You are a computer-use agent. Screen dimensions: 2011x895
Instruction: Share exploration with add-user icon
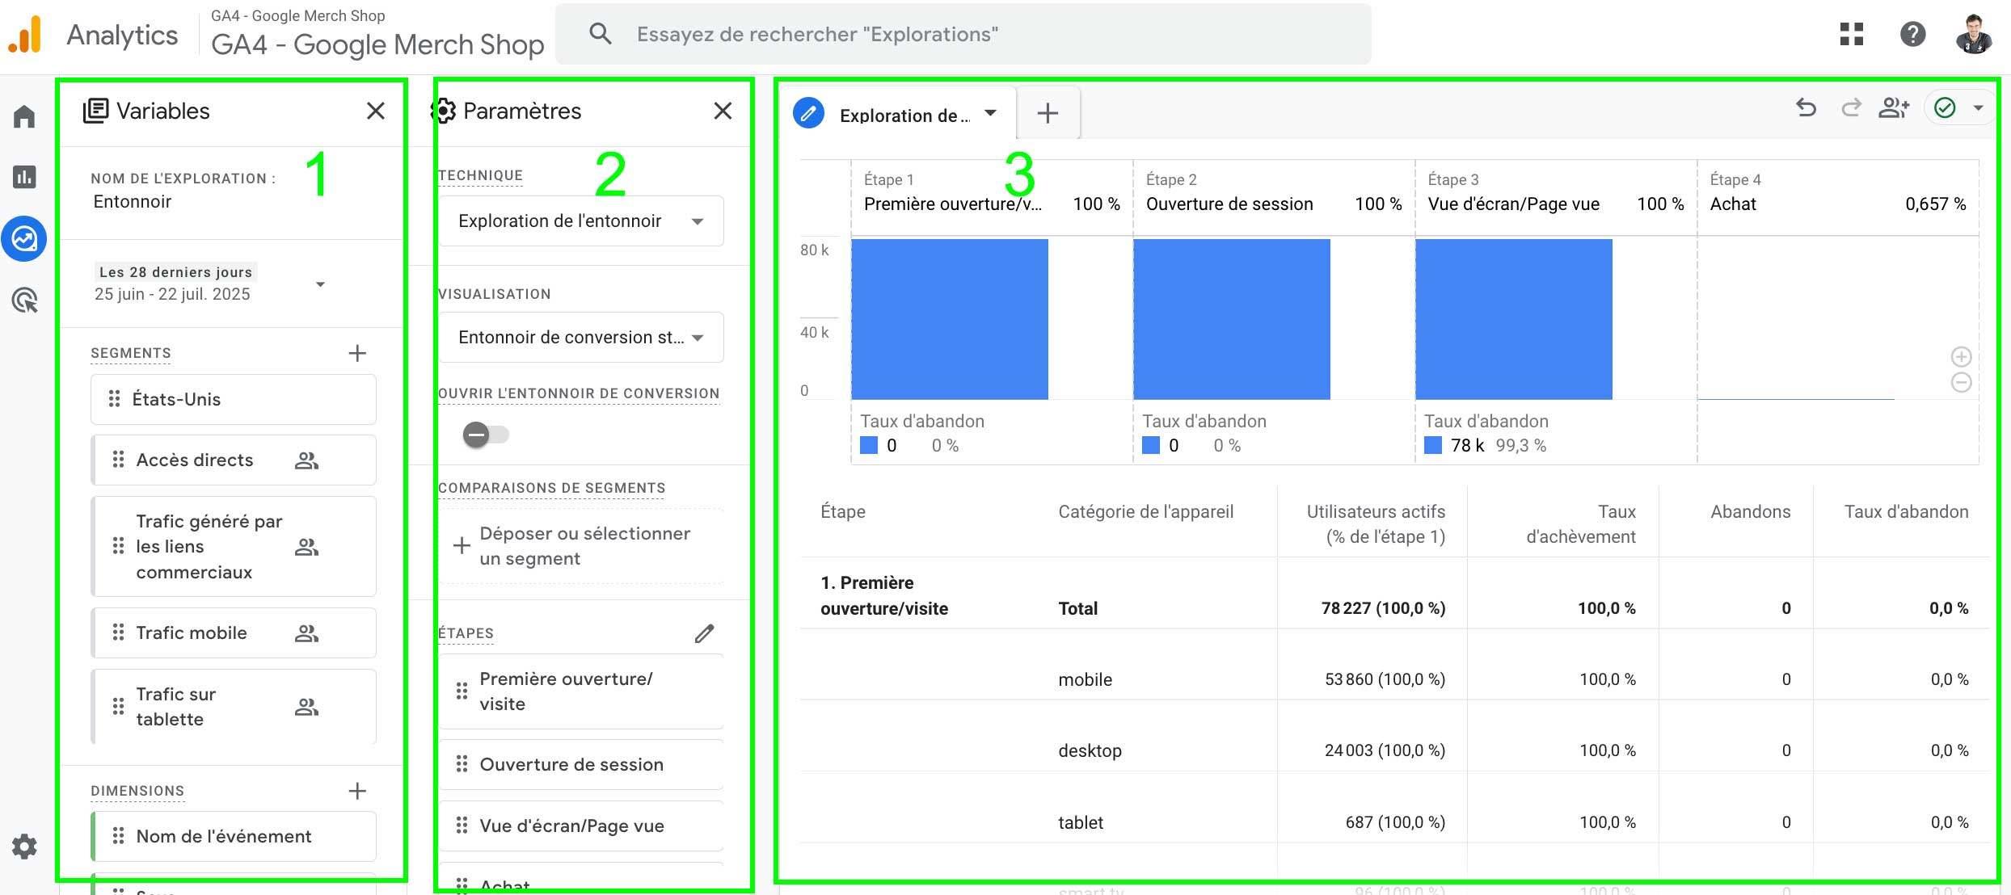click(x=1894, y=108)
